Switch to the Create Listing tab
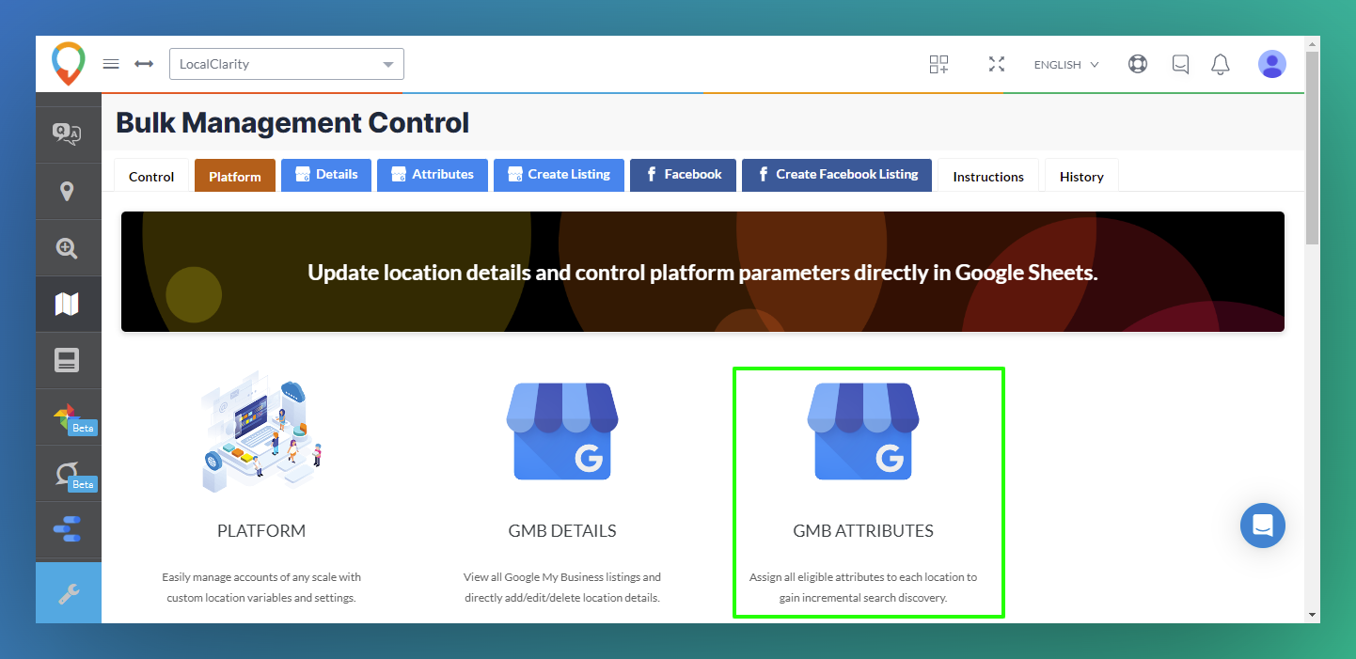 (x=560, y=175)
